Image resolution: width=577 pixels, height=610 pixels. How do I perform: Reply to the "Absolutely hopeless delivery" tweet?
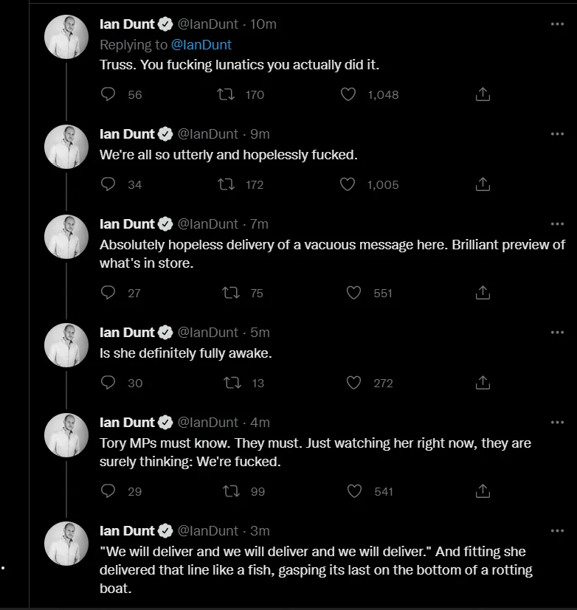pos(108,292)
